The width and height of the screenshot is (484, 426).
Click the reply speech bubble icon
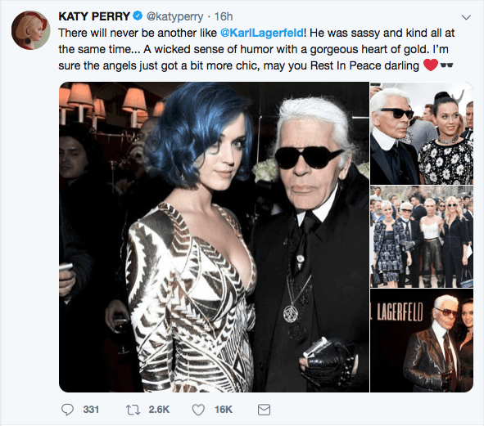click(67, 410)
